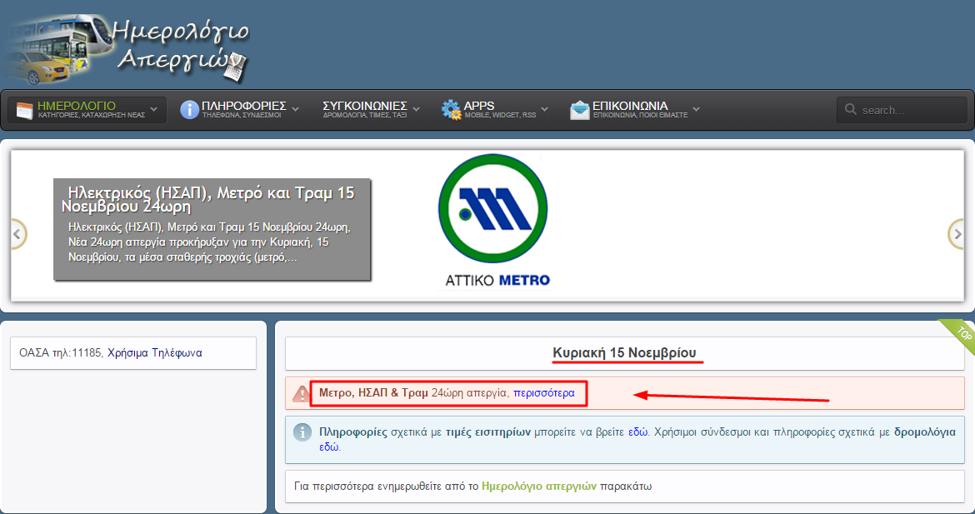
Task: Expand dropdown arrow next to APPS
Action: (545, 109)
